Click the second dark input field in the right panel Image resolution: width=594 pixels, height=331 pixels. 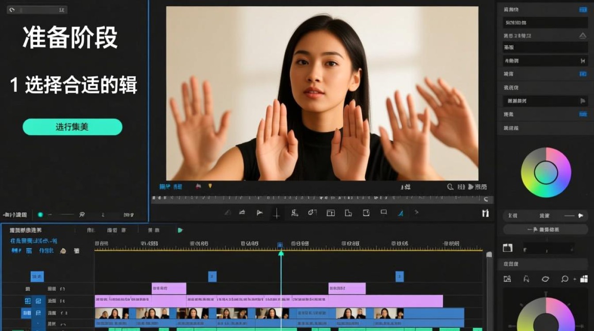(x=545, y=47)
